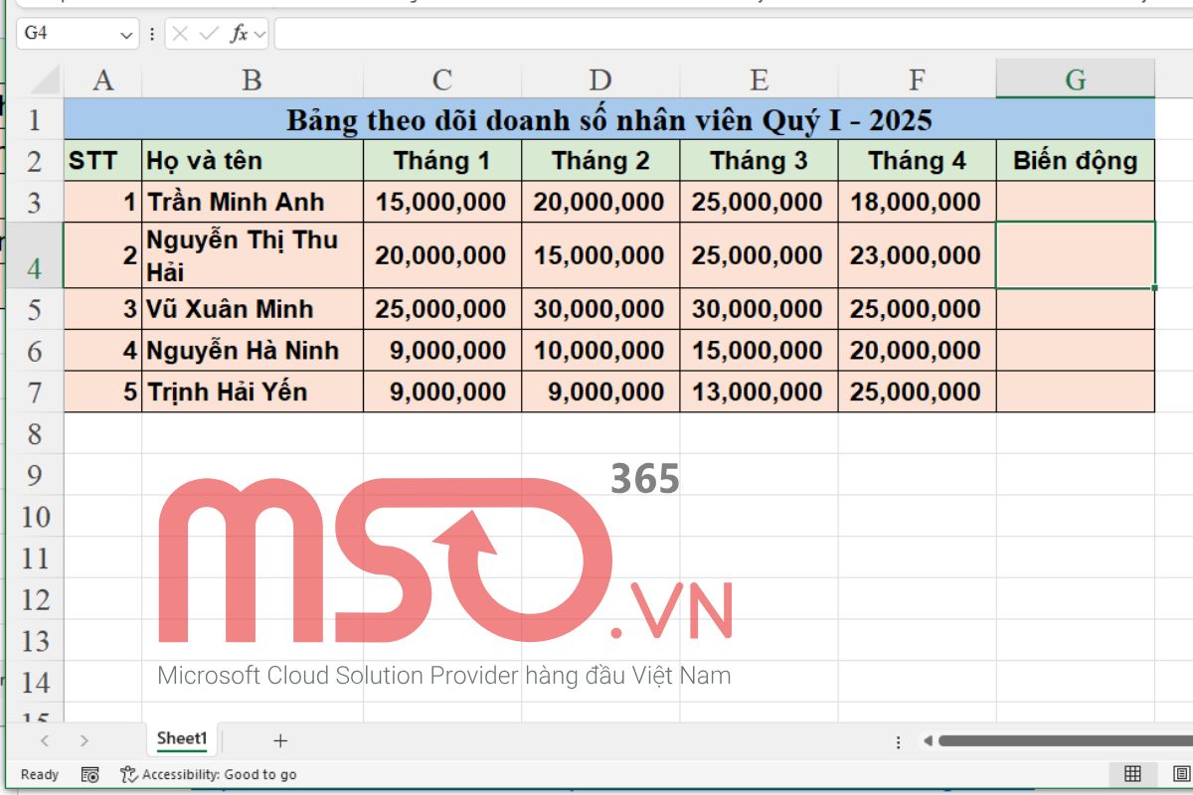Screen dimensions: 1193x795
Task: Select column E header
Action: click(759, 79)
